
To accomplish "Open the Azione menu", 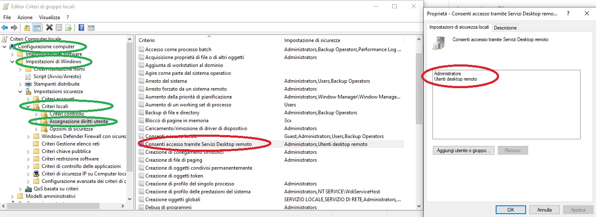I will click(x=25, y=17).
